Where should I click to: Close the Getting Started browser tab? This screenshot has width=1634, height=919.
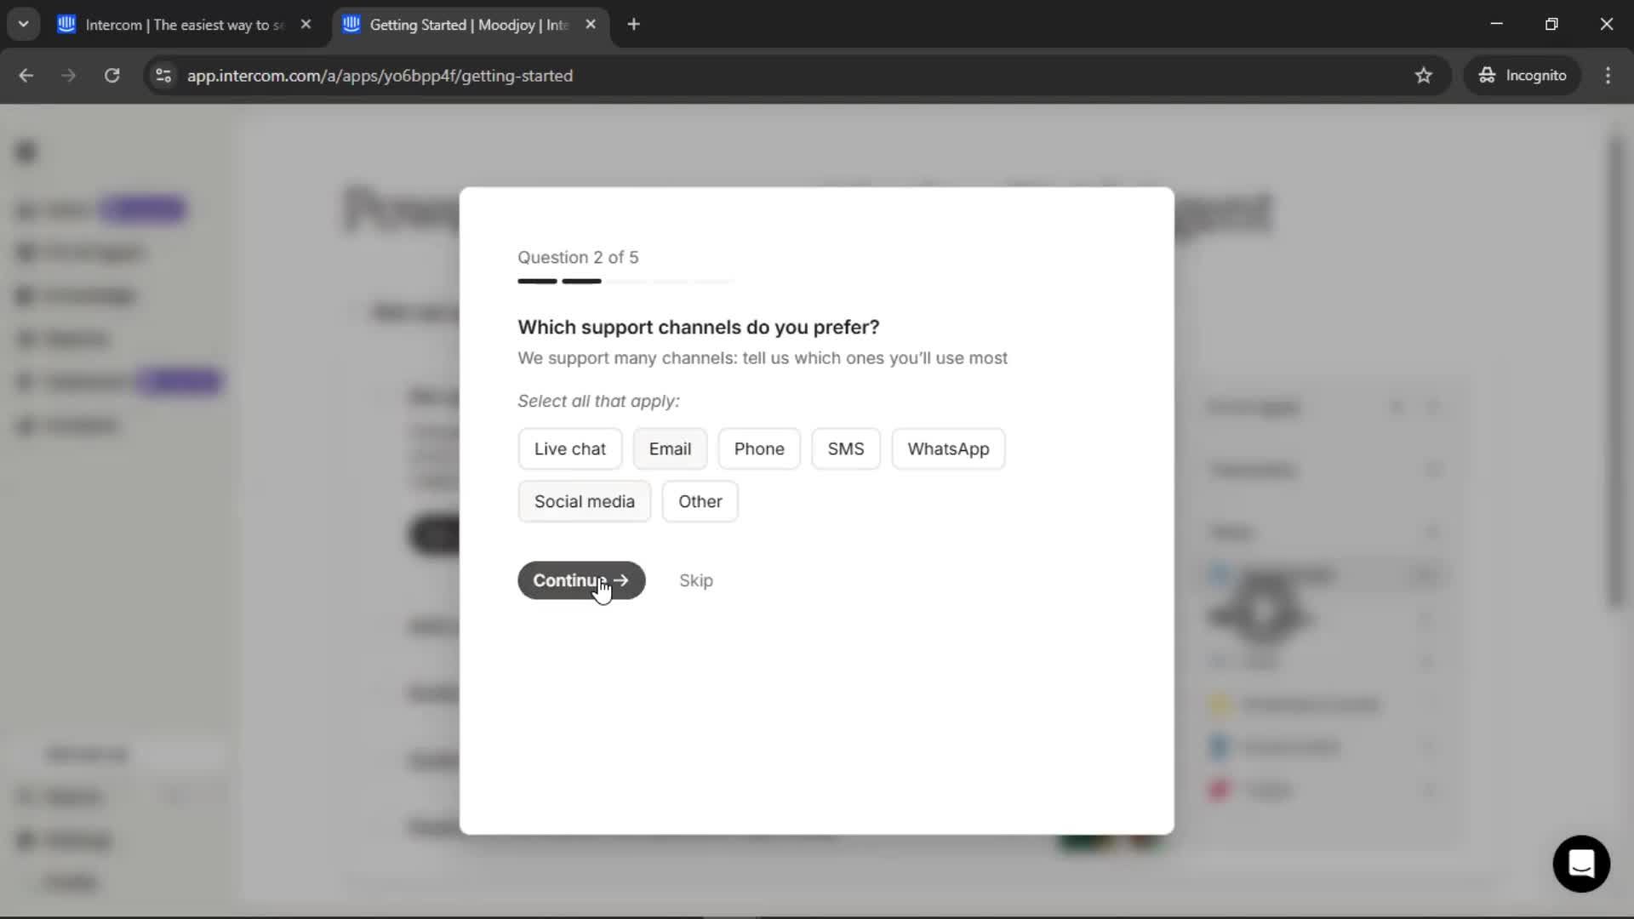pos(591,25)
